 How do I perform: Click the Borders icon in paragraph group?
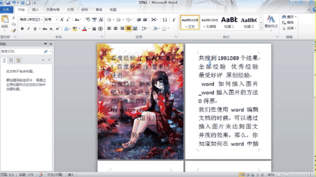164,29
